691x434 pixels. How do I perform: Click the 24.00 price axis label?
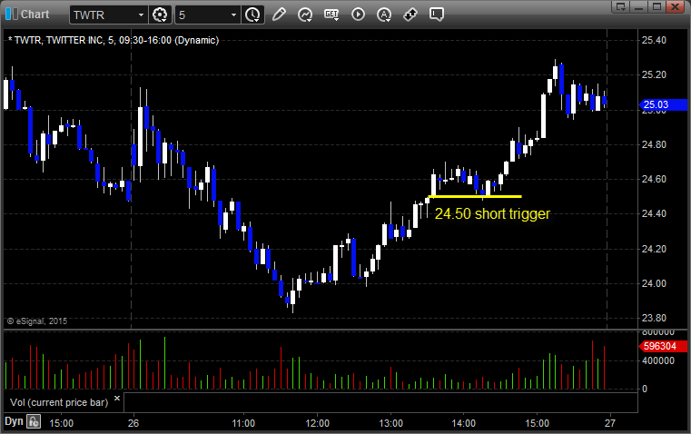point(654,283)
